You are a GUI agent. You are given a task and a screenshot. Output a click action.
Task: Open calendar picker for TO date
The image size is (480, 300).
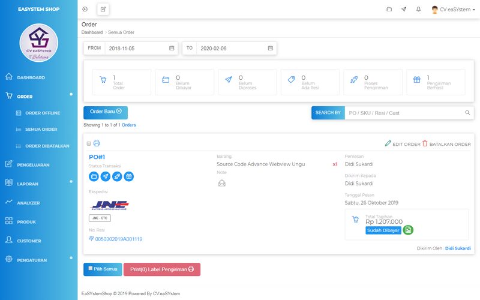[x=271, y=49]
